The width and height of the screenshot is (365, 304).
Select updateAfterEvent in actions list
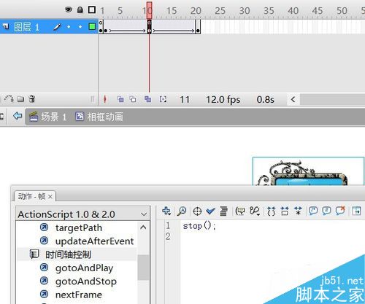point(94,241)
